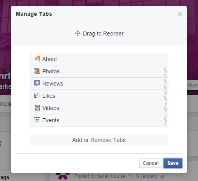Image resolution: width=198 pixels, height=181 pixels.
Task: Click the globe privacy icon beside 6 January
Action: pyautogui.click(x=162, y=177)
